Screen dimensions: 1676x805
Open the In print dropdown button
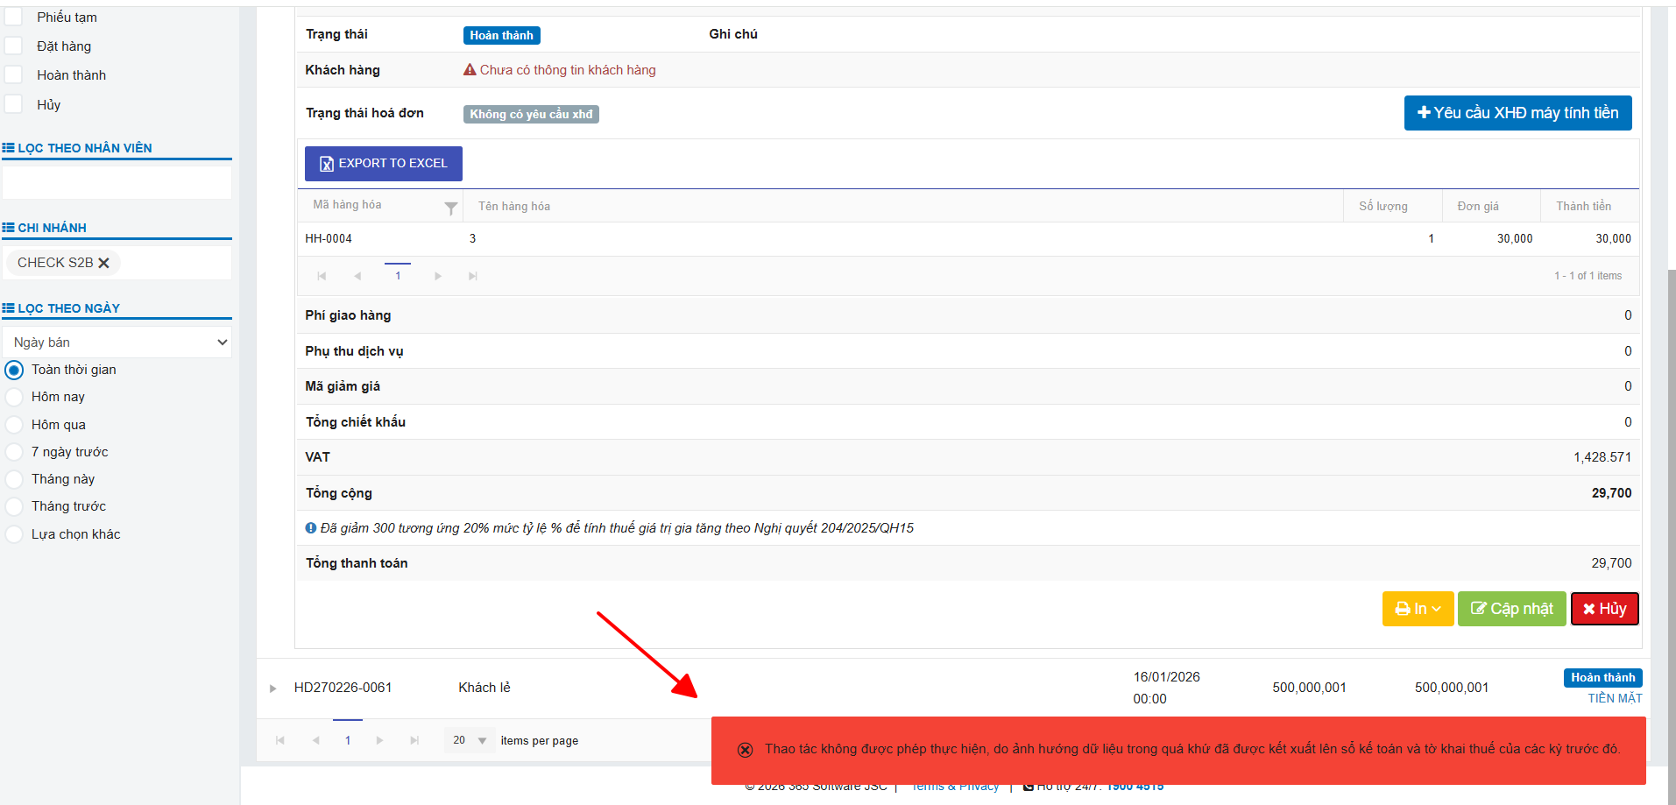(1418, 609)
